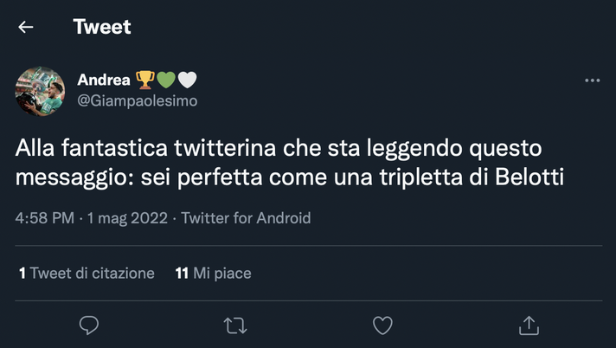Click the trophy emoji beside Andrea
The image size is (616, 348).
tap(144, 81)
